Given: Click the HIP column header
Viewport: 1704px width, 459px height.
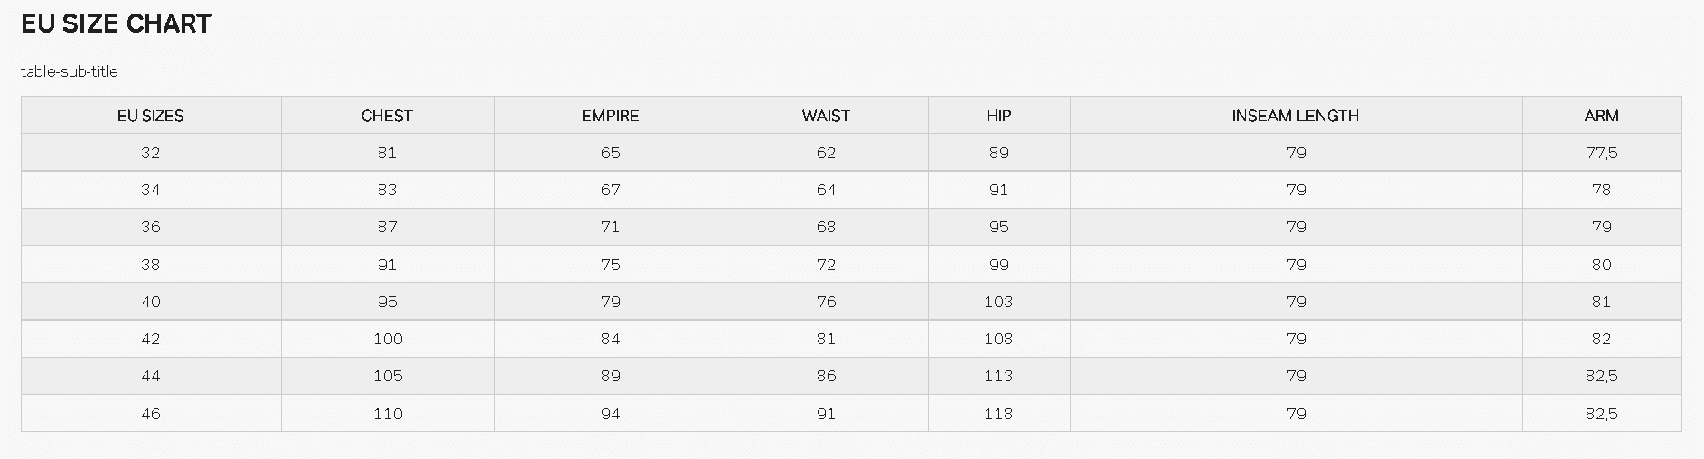Looking at the screenshot, I should [x=999, y=116].
